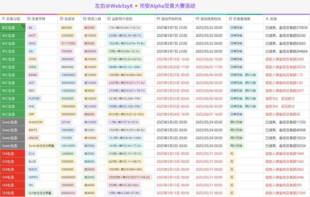Click end time 2025/06/03 17:00

click(209, 67)
